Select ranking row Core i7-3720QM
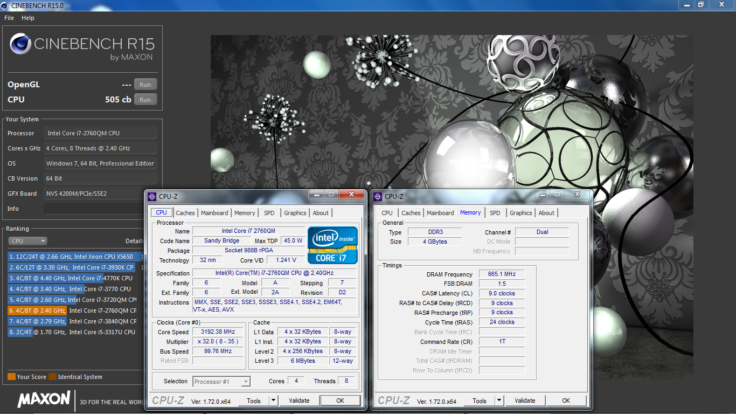 pos(75,300)
